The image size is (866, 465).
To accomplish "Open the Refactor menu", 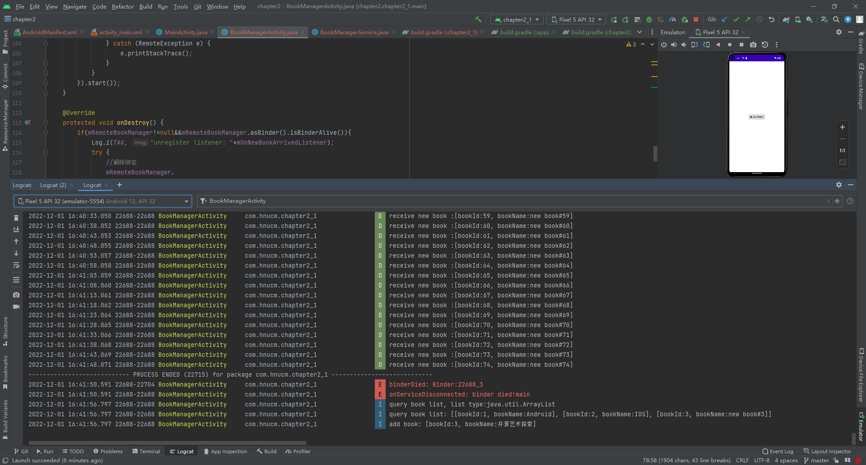I will pos(123,6).
